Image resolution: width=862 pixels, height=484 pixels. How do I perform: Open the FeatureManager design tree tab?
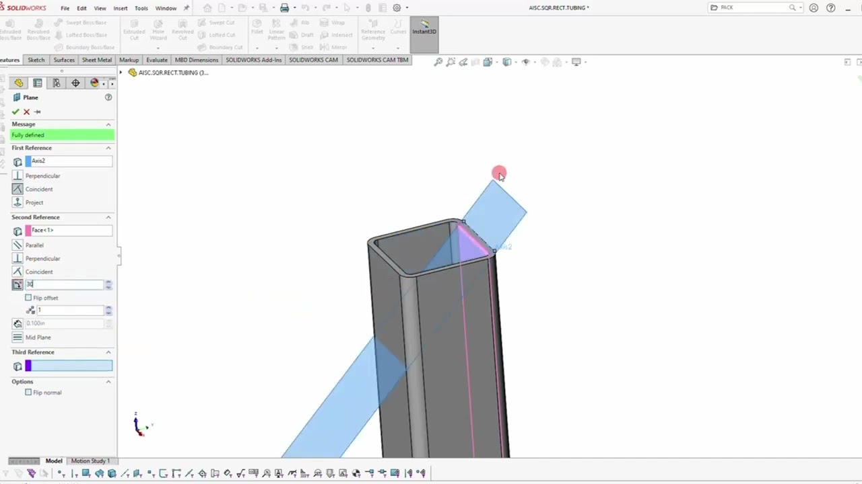tap(18, 83)
